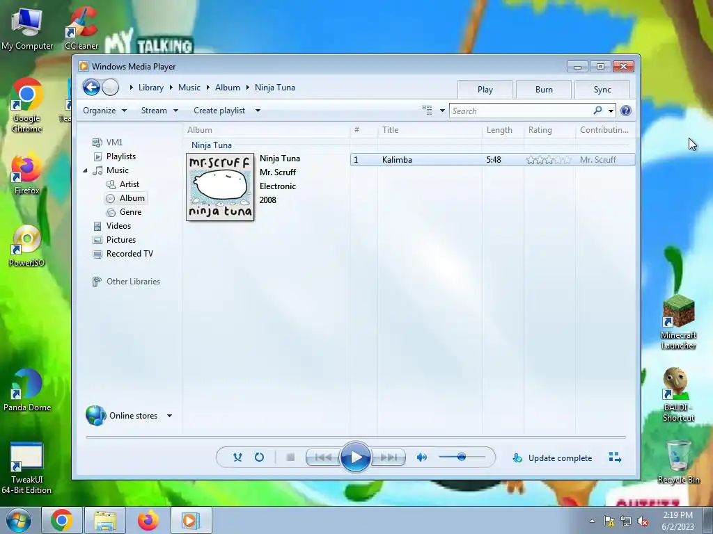Open Chrome from the taskbar

(62, 520)
